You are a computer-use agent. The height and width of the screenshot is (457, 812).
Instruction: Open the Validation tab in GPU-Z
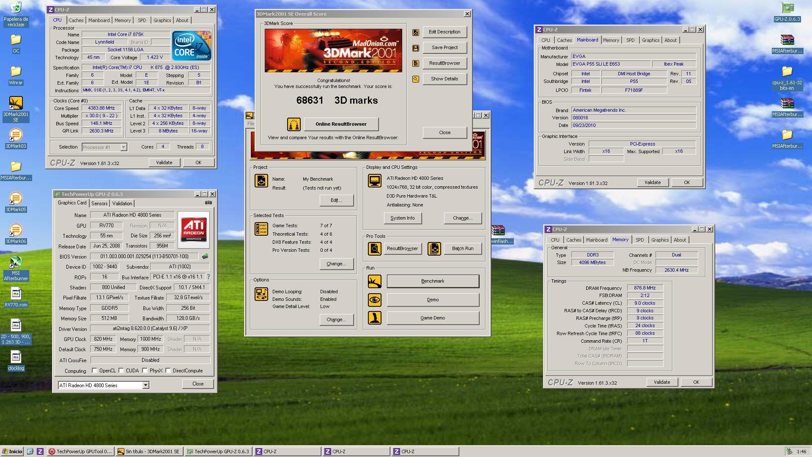122,204
